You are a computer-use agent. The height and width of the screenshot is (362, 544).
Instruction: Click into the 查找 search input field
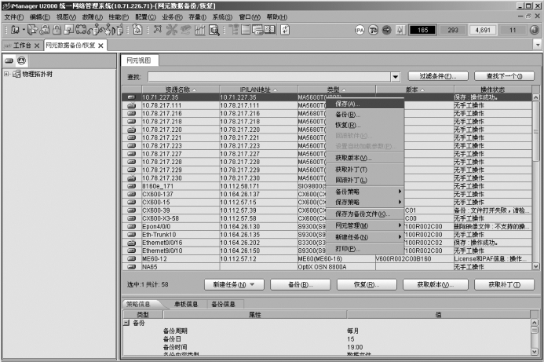(x=269, y=77)
